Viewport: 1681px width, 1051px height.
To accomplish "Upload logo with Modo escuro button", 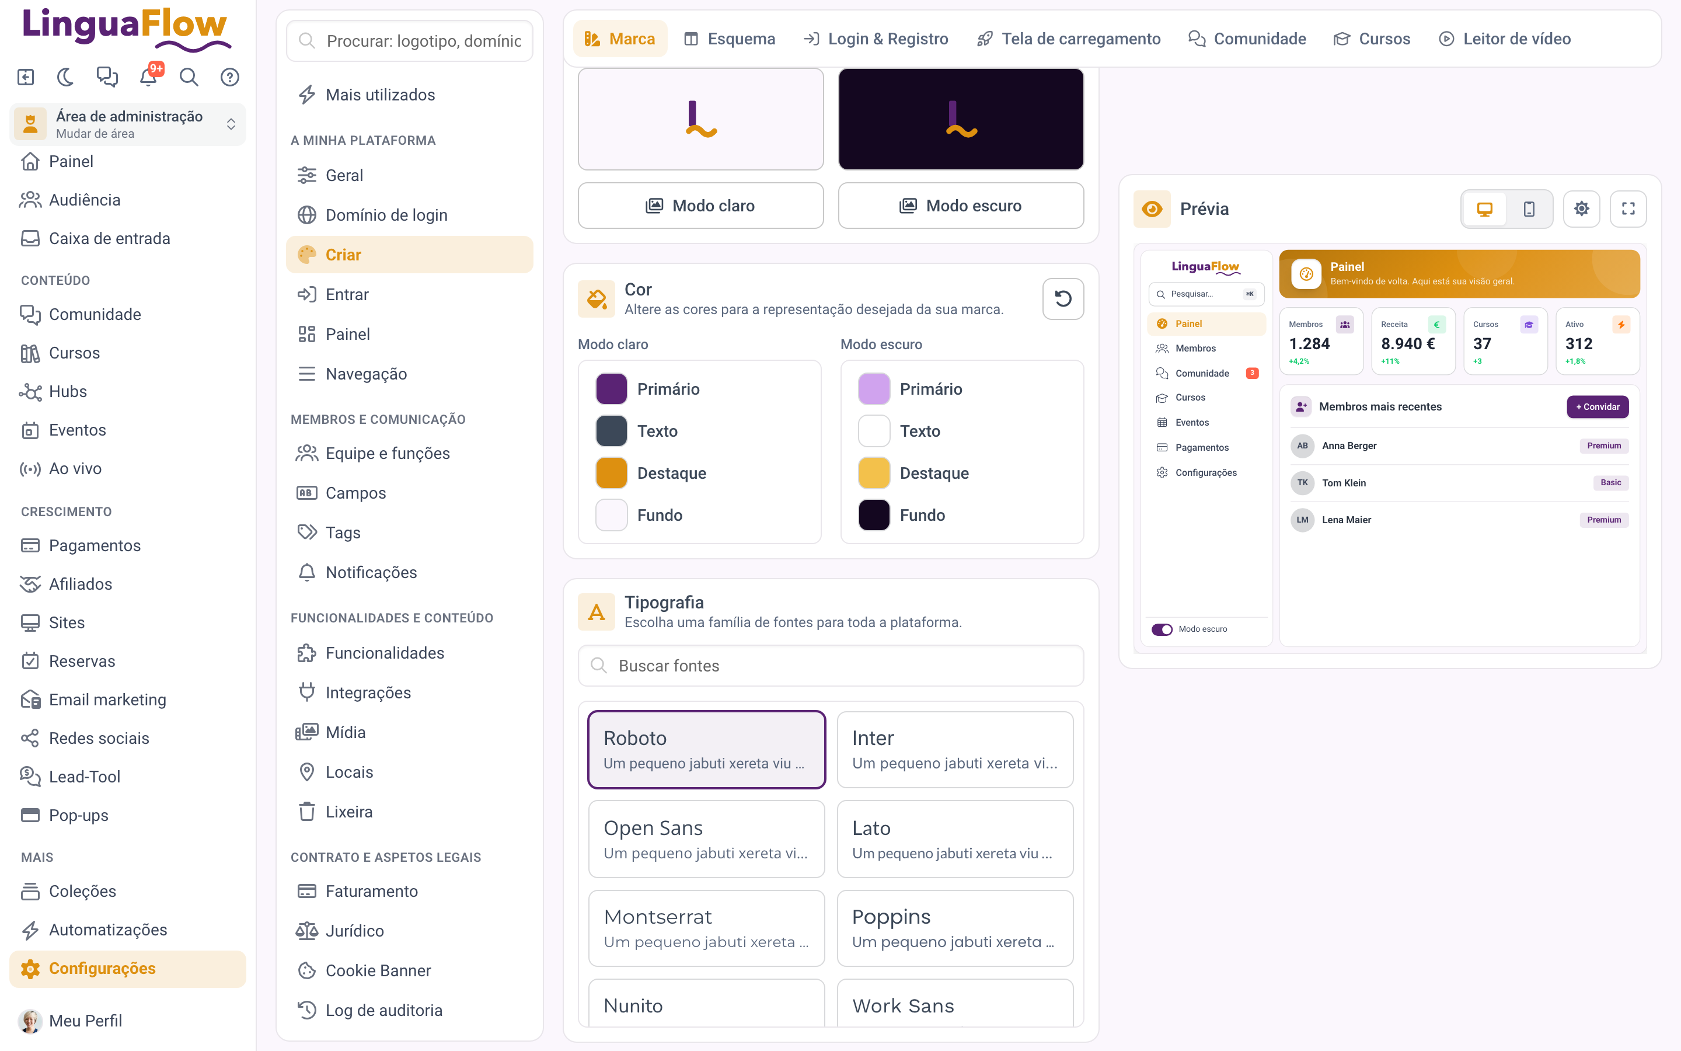I will pos(961,206).
